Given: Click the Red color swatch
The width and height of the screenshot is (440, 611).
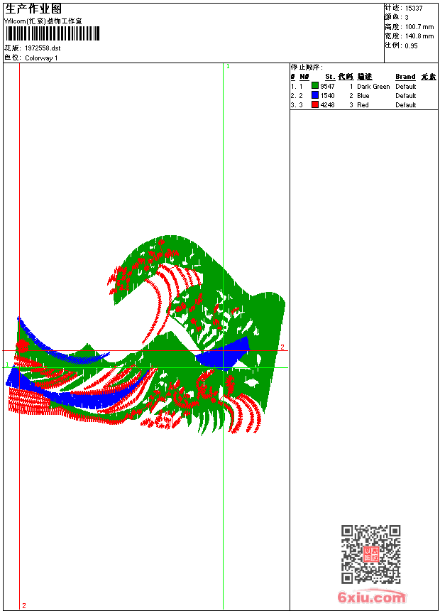Looking at the screenshot, I should (315, 104).
